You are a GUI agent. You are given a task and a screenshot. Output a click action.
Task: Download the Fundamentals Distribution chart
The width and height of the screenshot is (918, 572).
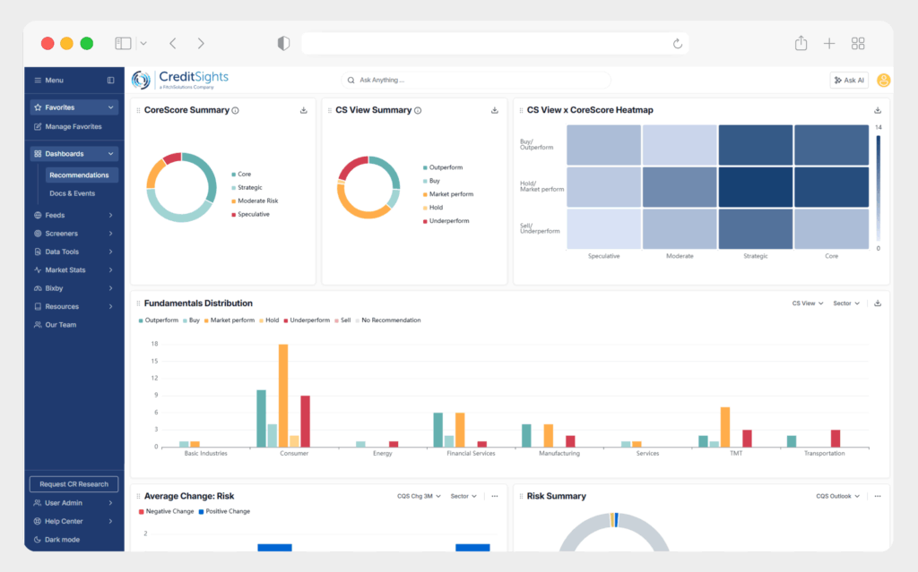click(x=878, y=303)
